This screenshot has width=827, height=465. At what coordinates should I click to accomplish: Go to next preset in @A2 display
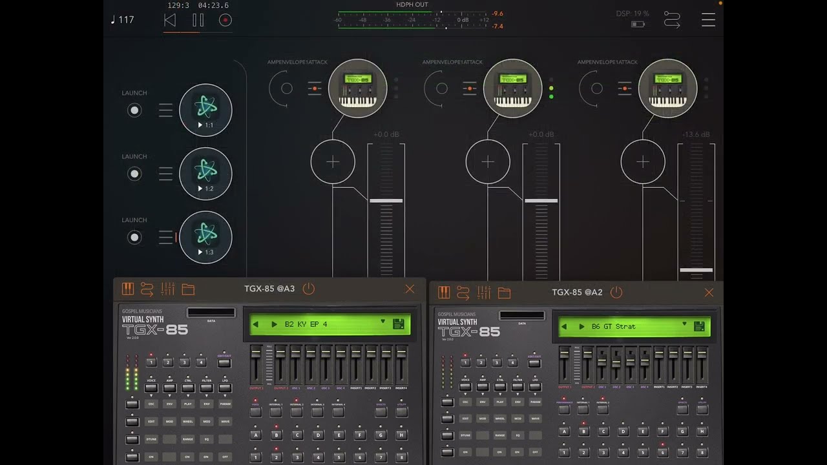(581, 326)
